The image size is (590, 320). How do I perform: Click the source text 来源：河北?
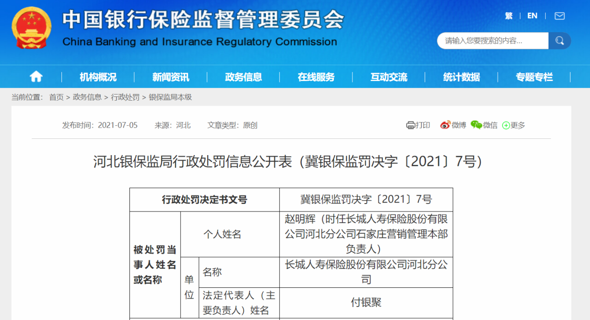(173, 125)
